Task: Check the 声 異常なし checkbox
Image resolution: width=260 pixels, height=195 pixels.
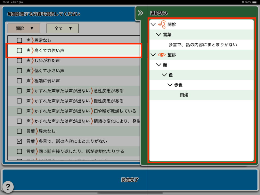Action: coord(19,40)
